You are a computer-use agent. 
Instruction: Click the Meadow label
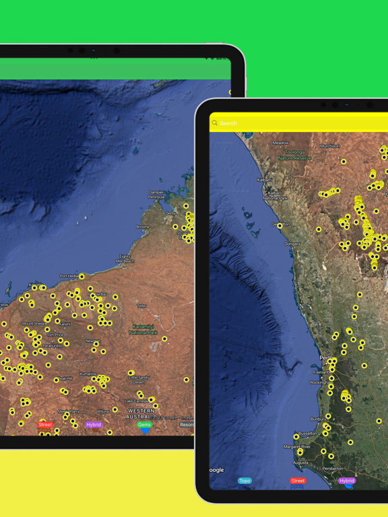click(280, 143)
